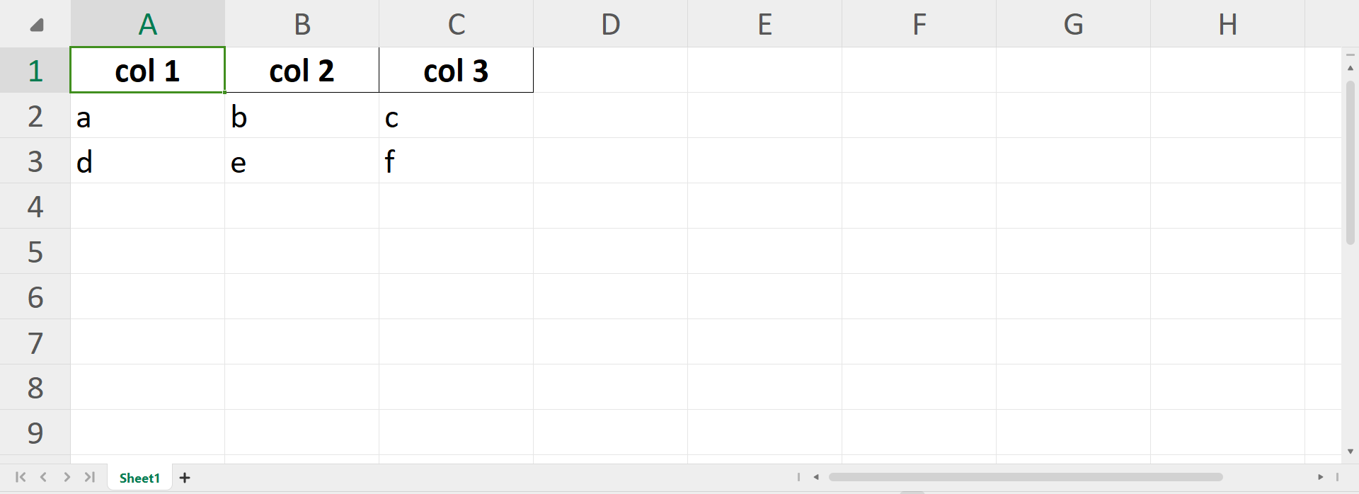Viewport: 1359px width, 494px height.
Task: Click the add new sheet plus icon
Action: [x=185, y=478]
